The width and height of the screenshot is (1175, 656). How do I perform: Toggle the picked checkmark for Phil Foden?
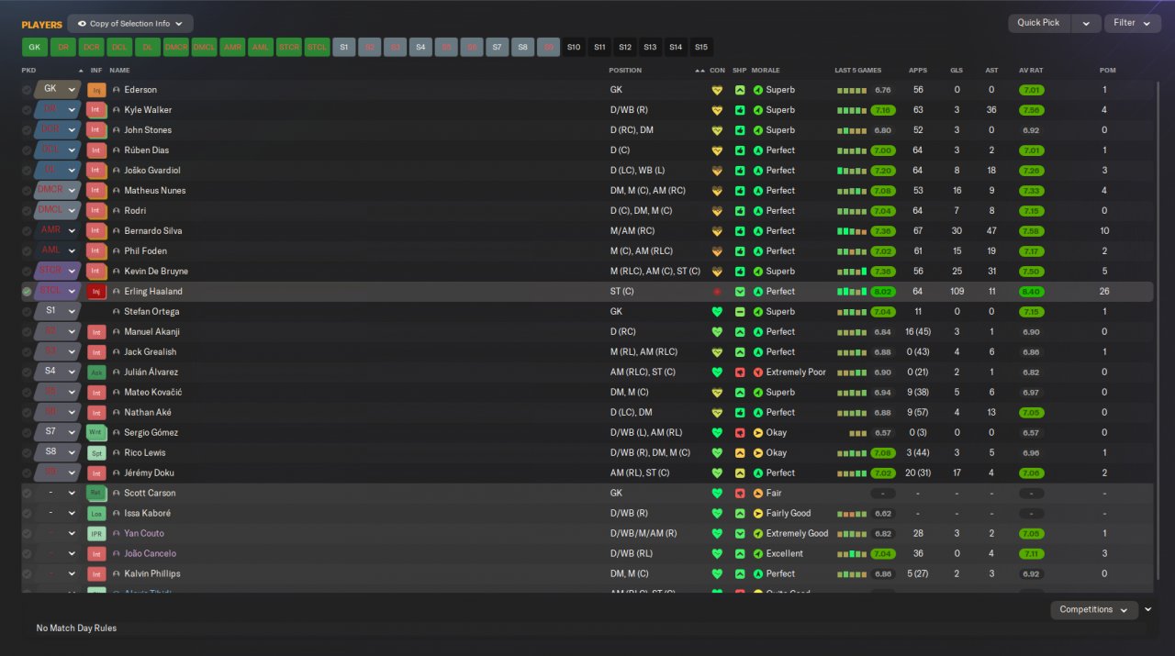tap(27, 251)
